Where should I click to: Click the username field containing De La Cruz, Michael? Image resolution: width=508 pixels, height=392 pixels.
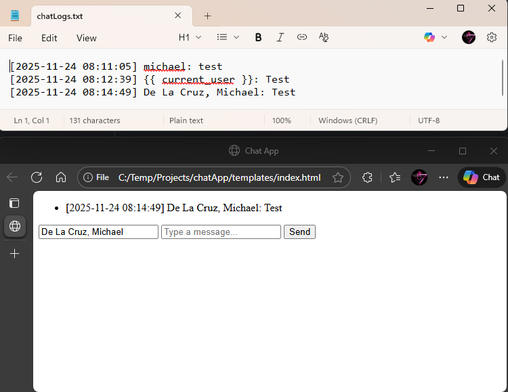pos(98,232)
